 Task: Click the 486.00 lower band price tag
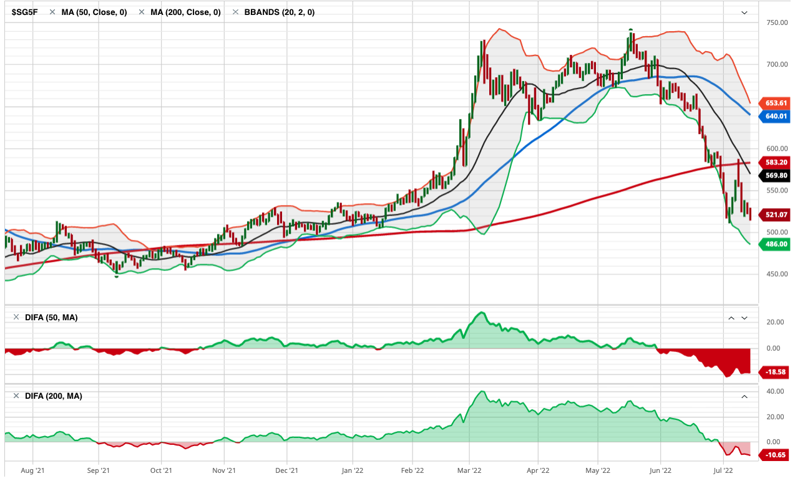coord(776,244)
